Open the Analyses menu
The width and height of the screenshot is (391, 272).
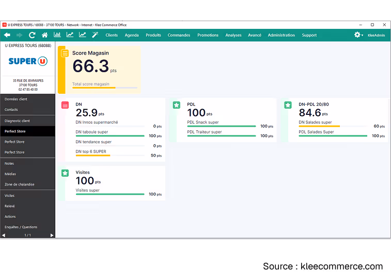[x=233, y=35]
